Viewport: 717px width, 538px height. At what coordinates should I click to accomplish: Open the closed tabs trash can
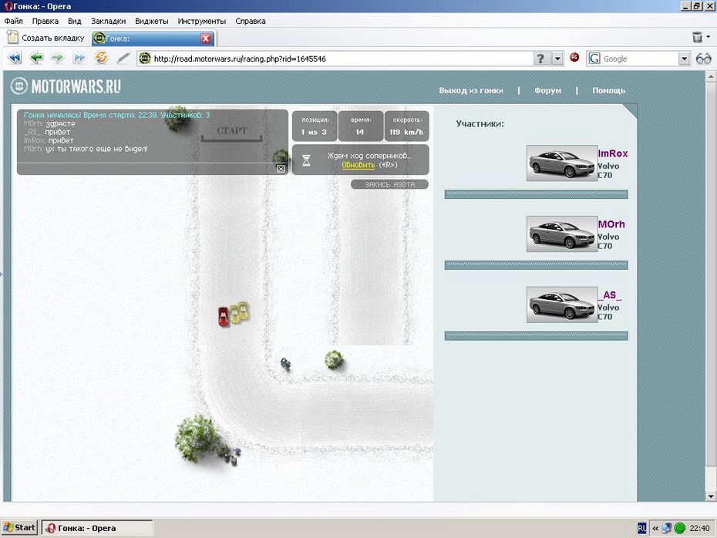pos(697,37)
